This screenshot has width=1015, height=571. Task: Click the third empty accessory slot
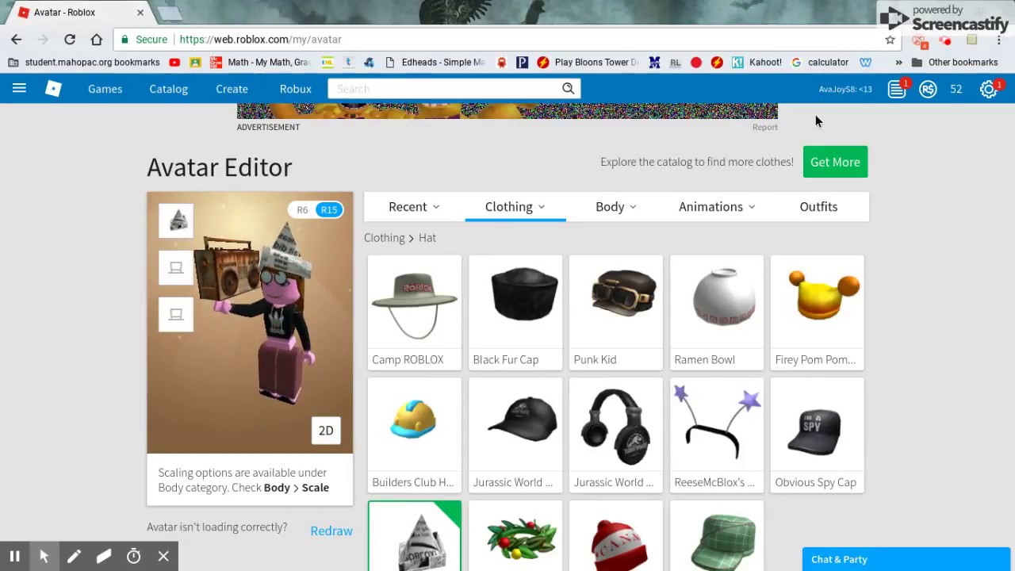click(x=176, y=315)
